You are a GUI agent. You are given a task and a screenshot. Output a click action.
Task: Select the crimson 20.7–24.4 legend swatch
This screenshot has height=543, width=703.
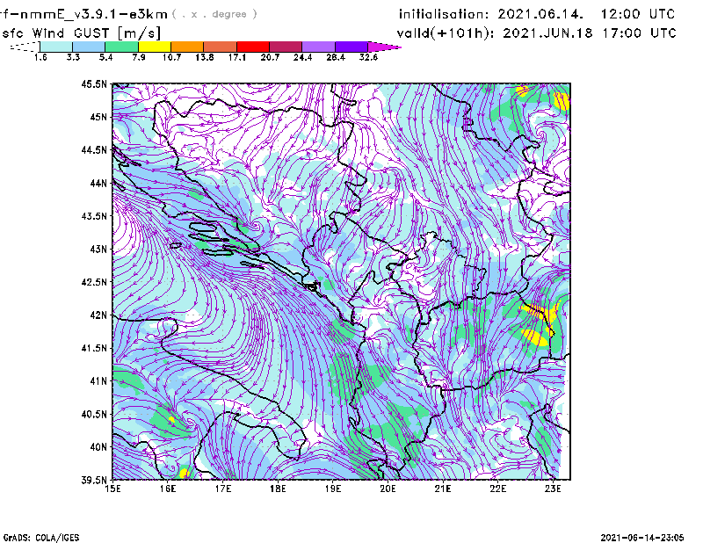286,47
